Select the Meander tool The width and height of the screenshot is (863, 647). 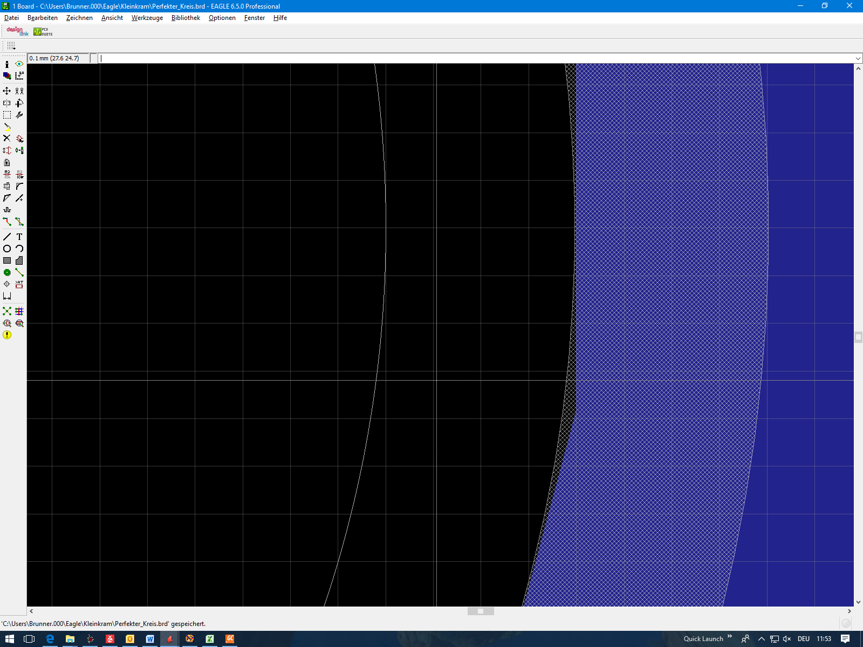[x=7, y=210]
